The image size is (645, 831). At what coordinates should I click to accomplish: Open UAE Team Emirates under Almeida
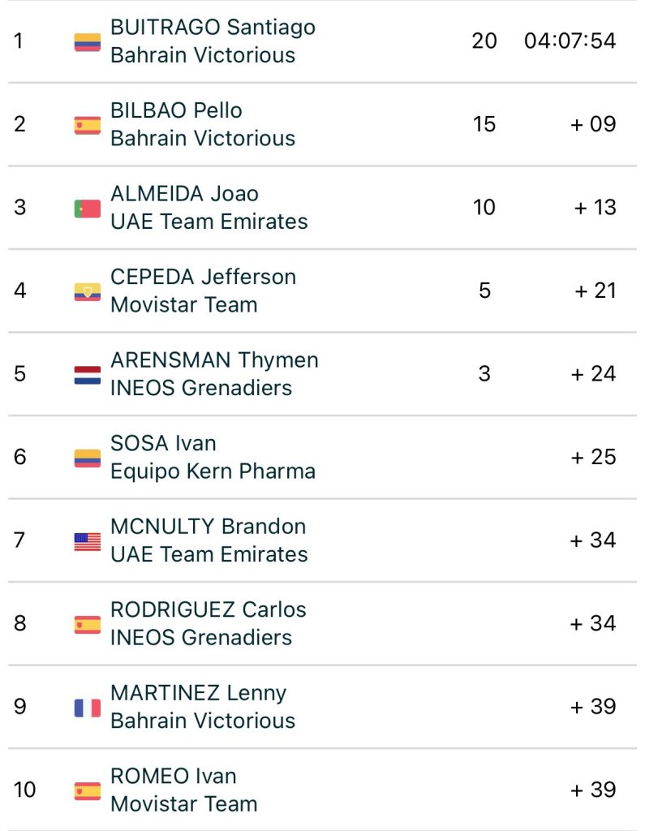click(209, 222)
